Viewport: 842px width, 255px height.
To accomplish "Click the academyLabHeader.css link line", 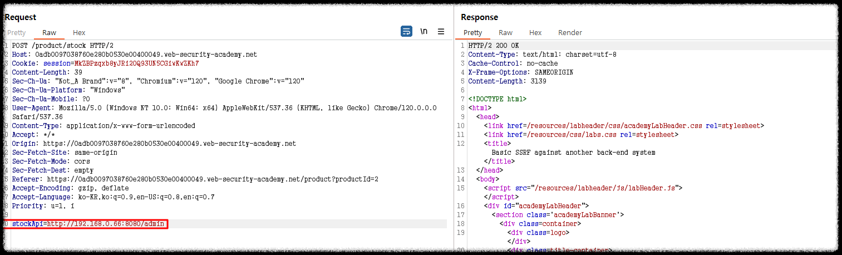I will (x=624, y=126).
